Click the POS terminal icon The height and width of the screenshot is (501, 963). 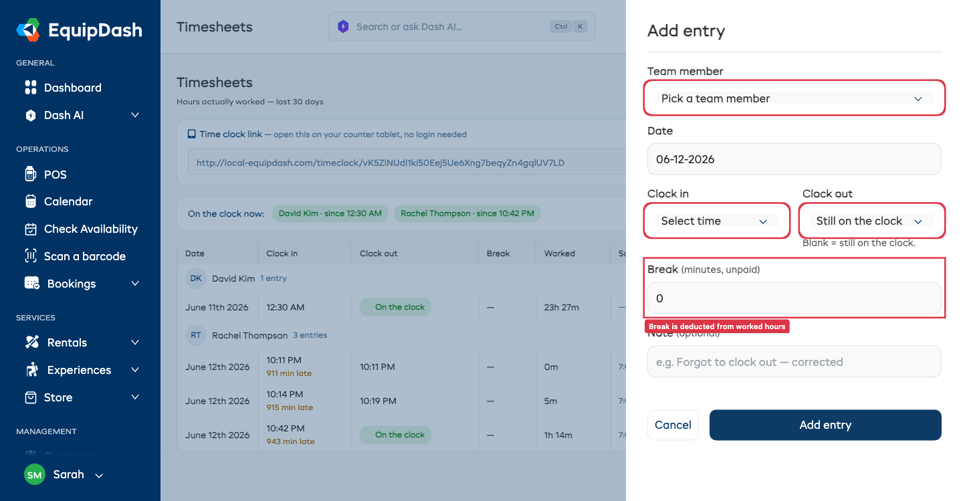click(x=30, y=175)
